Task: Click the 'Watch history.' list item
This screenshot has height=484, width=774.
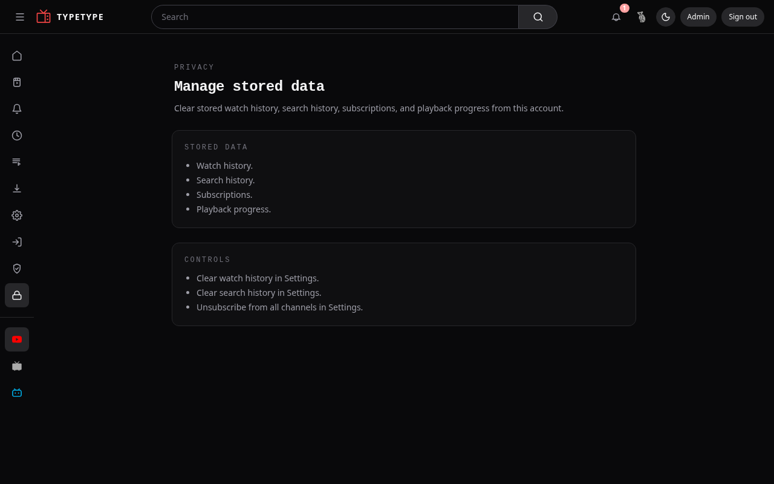Action: click(x=224, y=166)
